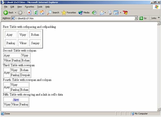Screen dimensions: 161x117
Task: Open the Favorites menu
Action: pos(29,7)
